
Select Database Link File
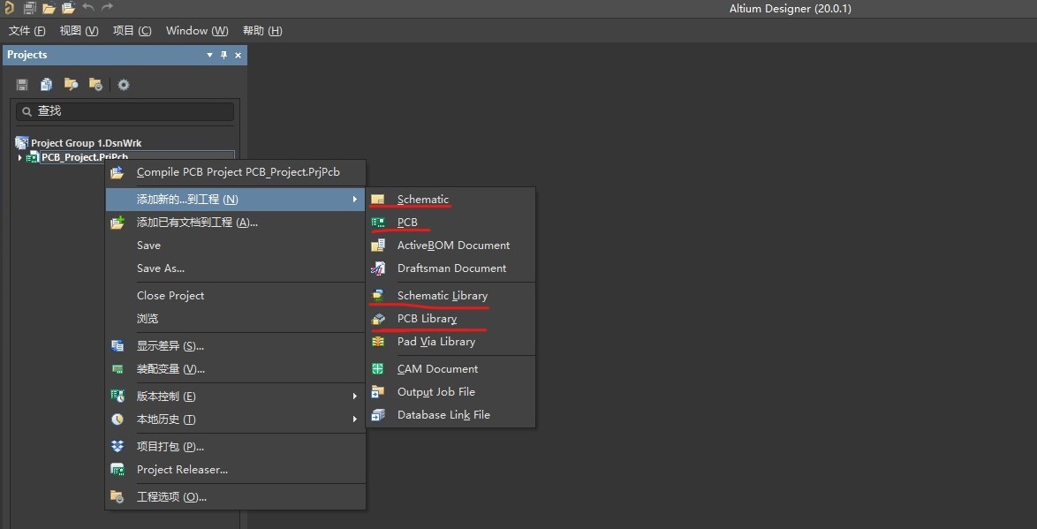[x=450, y=415]
